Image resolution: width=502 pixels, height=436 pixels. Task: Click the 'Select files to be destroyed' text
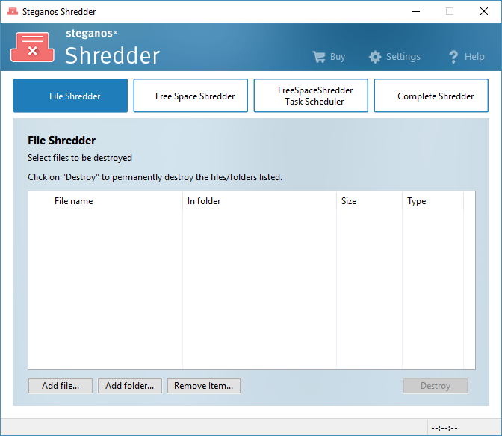click(x=80, y=158)
